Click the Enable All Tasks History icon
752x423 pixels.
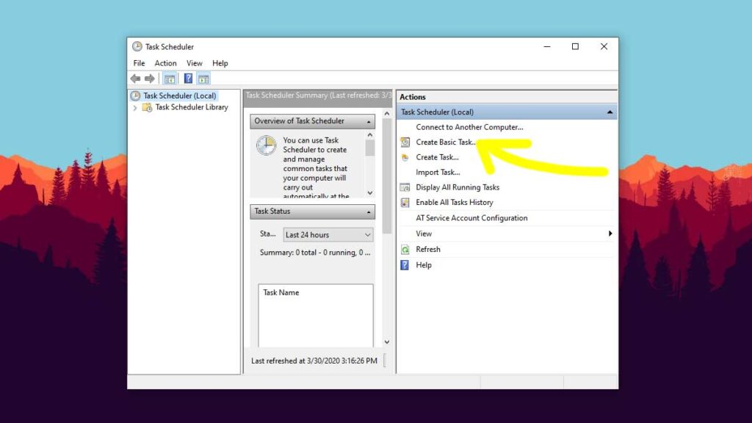[x=405, y=203]
